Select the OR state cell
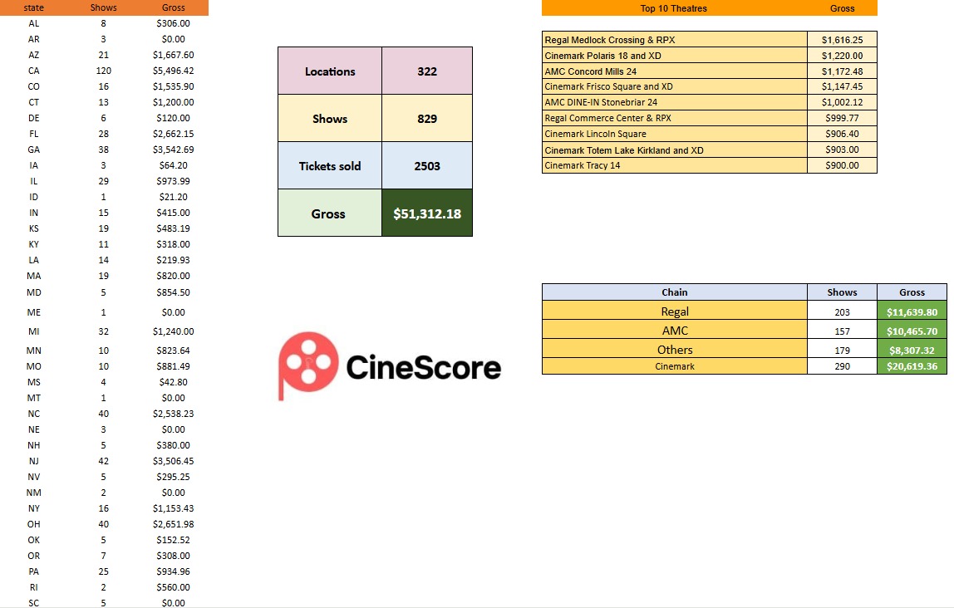This screenshot has width=954, height=608. [x=33, y=556]
